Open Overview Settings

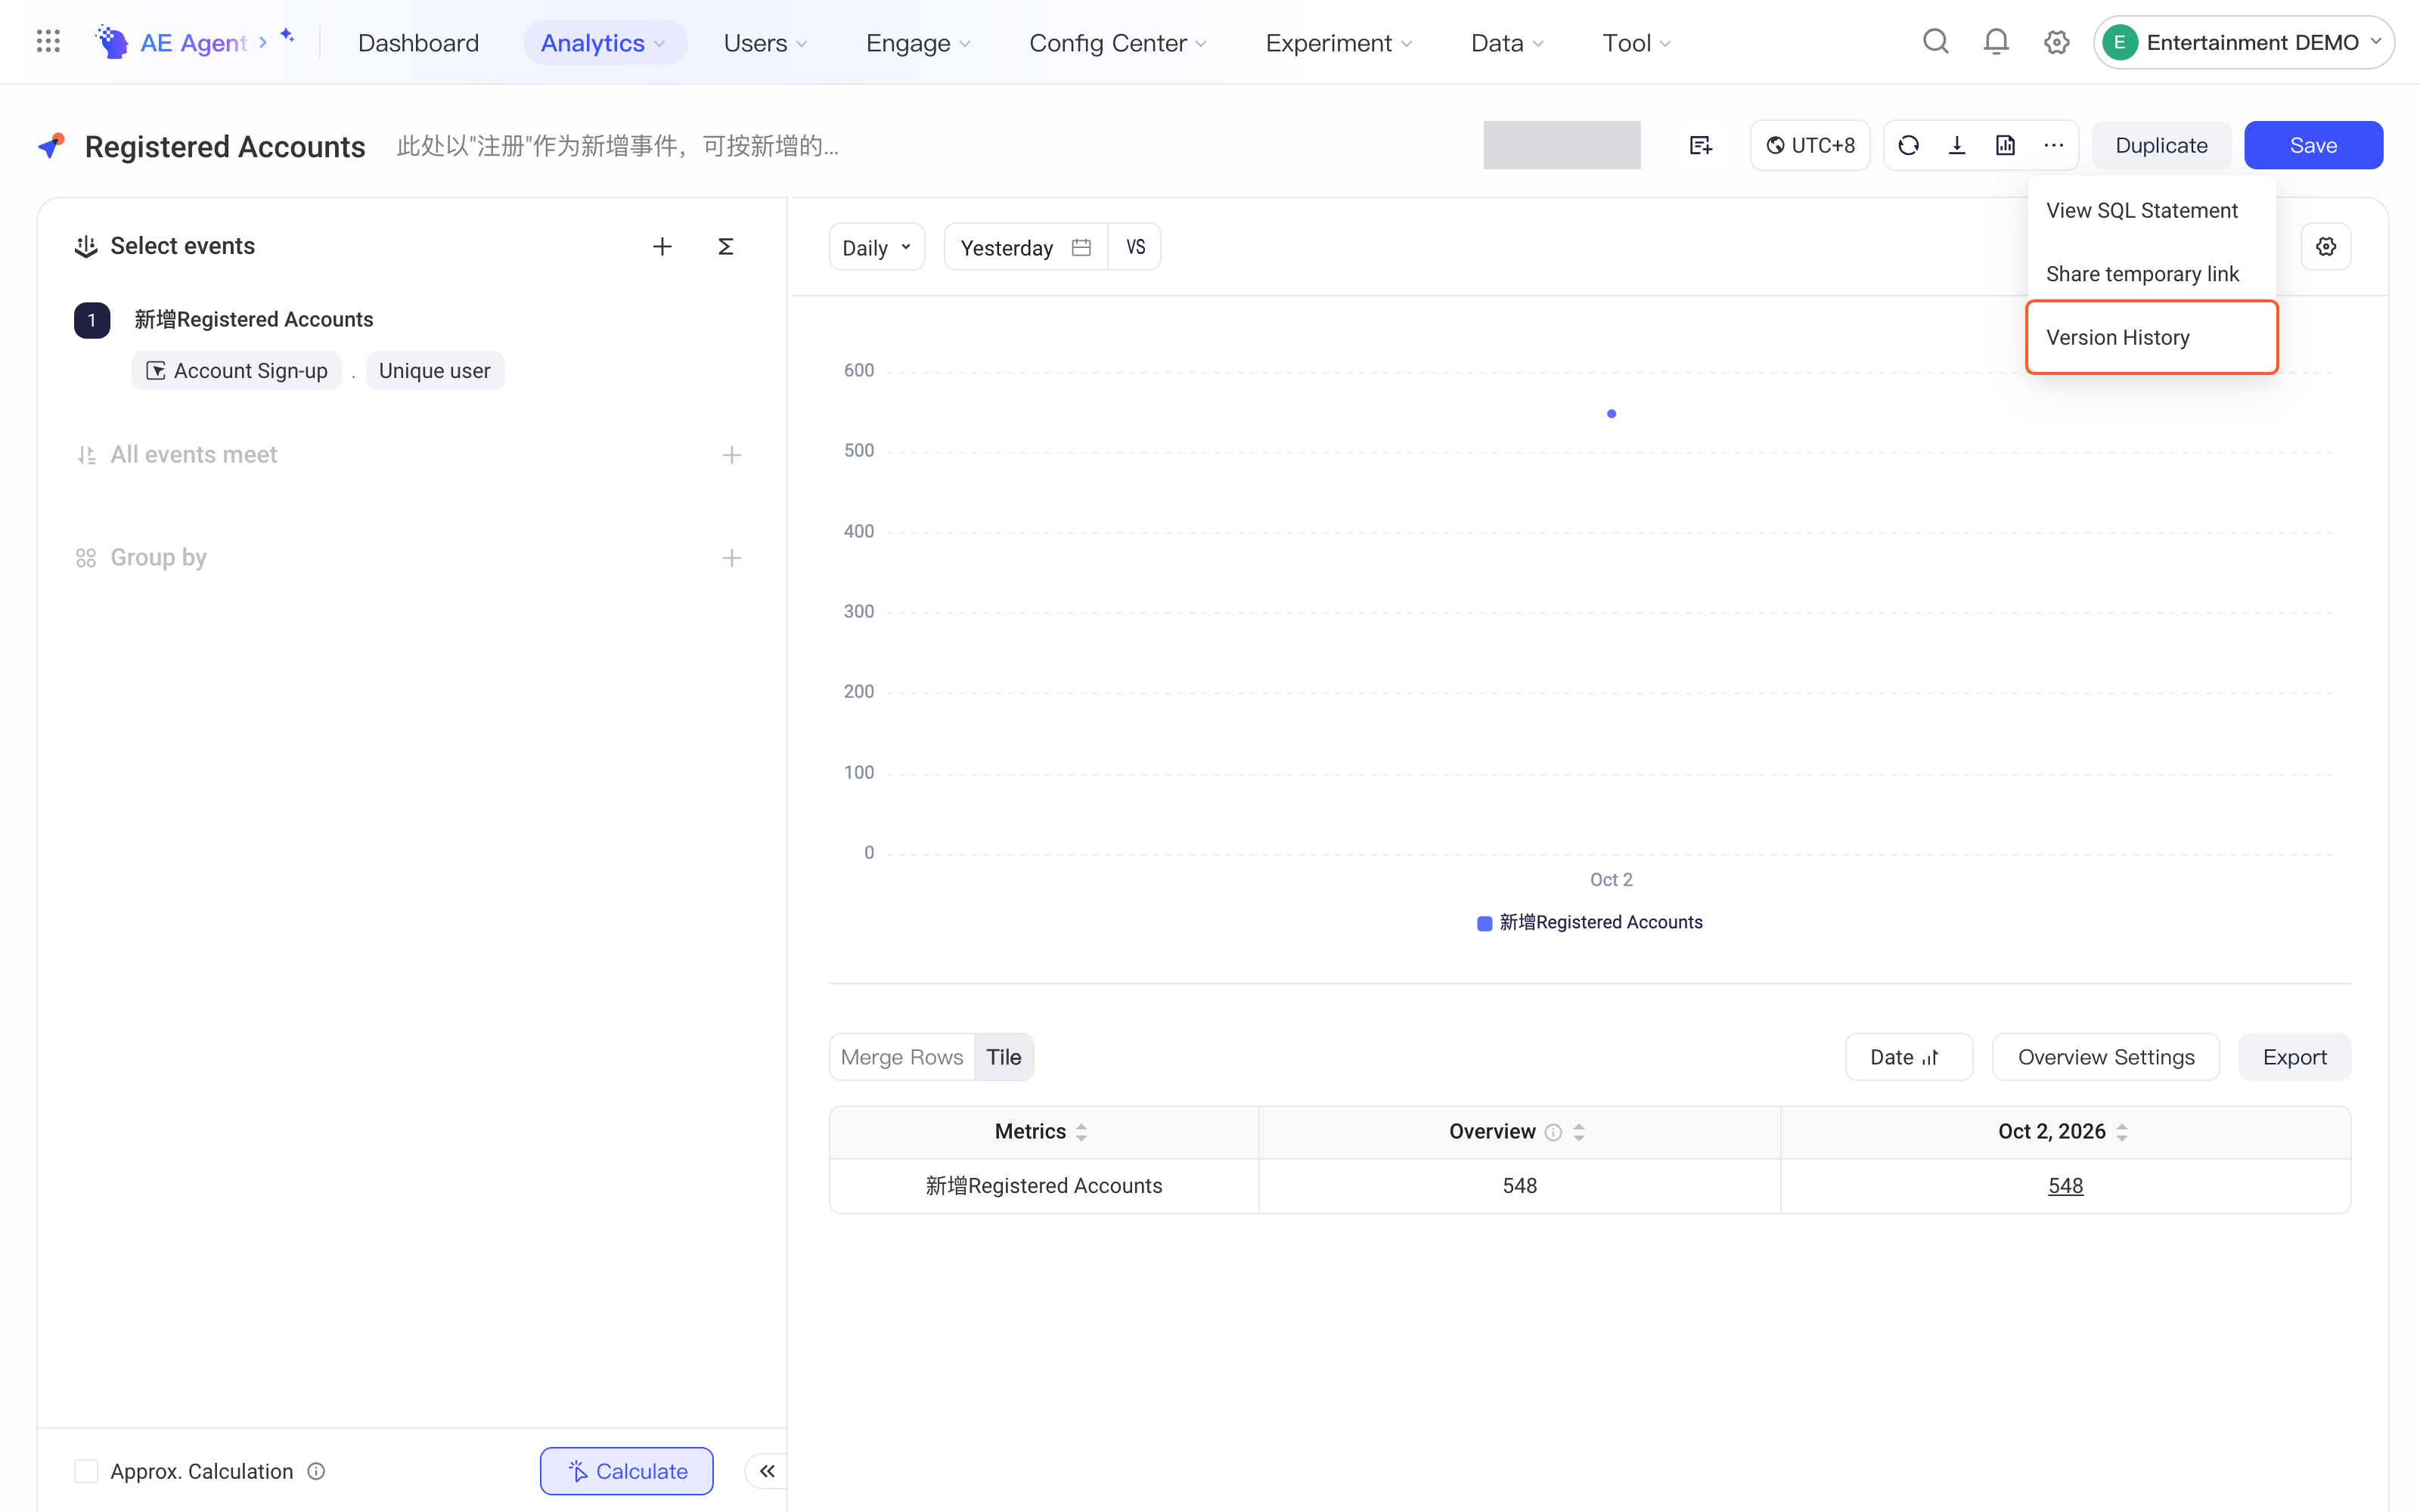click(x=2106, y=1057)
